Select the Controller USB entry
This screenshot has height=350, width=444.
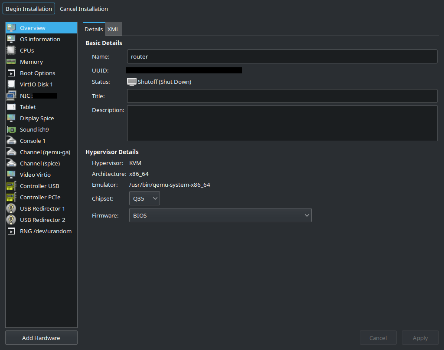(41, 186)
